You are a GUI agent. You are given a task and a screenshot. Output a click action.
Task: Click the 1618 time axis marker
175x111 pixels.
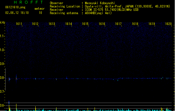point(135,24)
